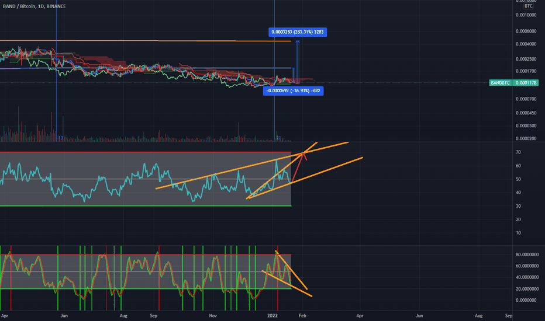The width and height of the screenshot is (545, 321).
Task: Click the 0.0002500 price axis value
Action: click(x=526, y=59)
